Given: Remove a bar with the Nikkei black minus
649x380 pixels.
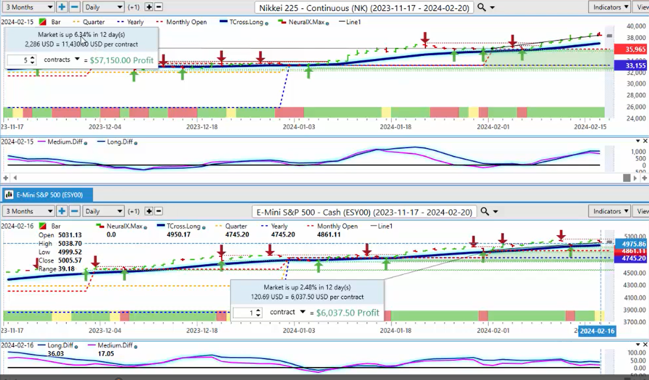Looking at the screenshot, I should (x=158, y=7).
